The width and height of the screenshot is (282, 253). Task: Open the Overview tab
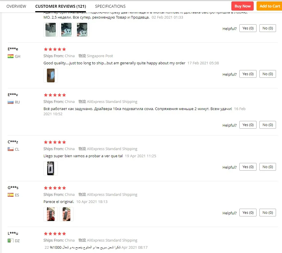(16, 6)
